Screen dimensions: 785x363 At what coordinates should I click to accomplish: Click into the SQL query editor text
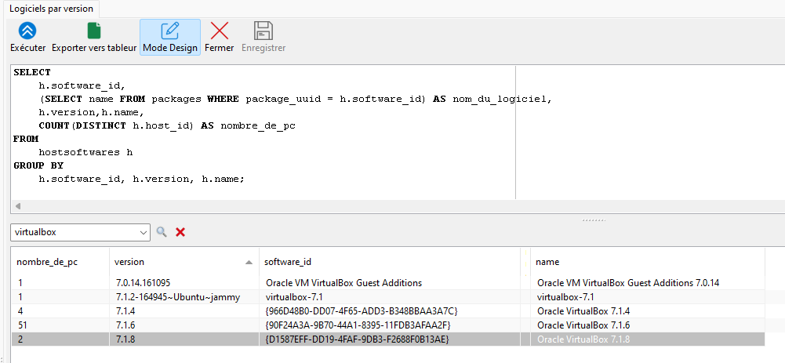(x=263, y=132)
